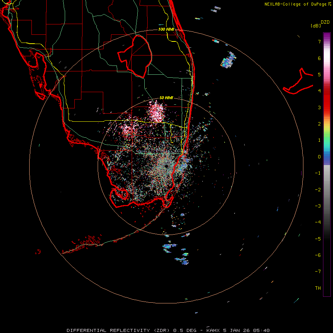Screen dimensions: 333x333
Task: Click the -2 value on the color scale
Action: [318, 190]
